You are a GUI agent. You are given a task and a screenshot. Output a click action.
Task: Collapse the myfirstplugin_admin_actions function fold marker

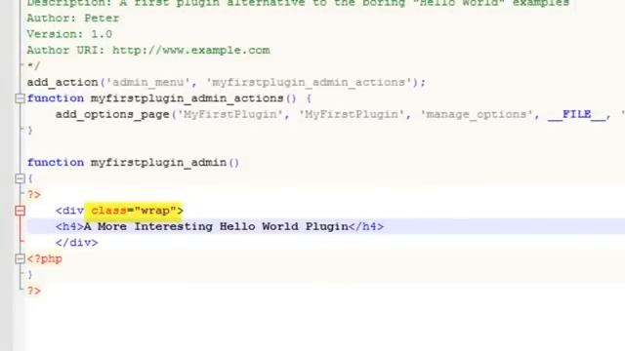tap(20, 98)
